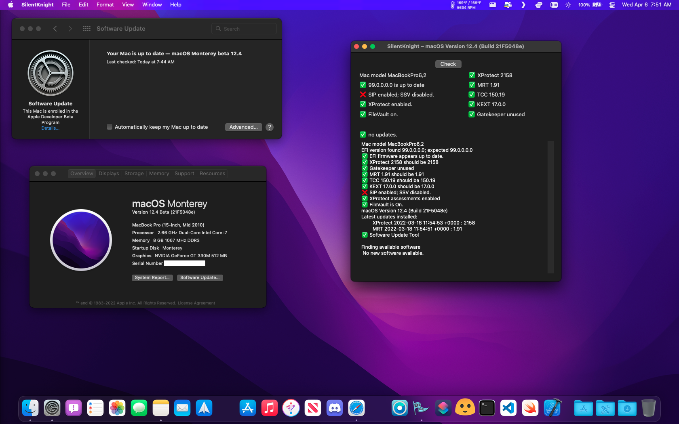The height and width of the screenshot is (424, 679).
Task: Open System Preferences gear in the Dock
Action: [x=52, y=408]
